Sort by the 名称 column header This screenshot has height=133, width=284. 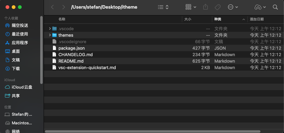click(62, 19)
